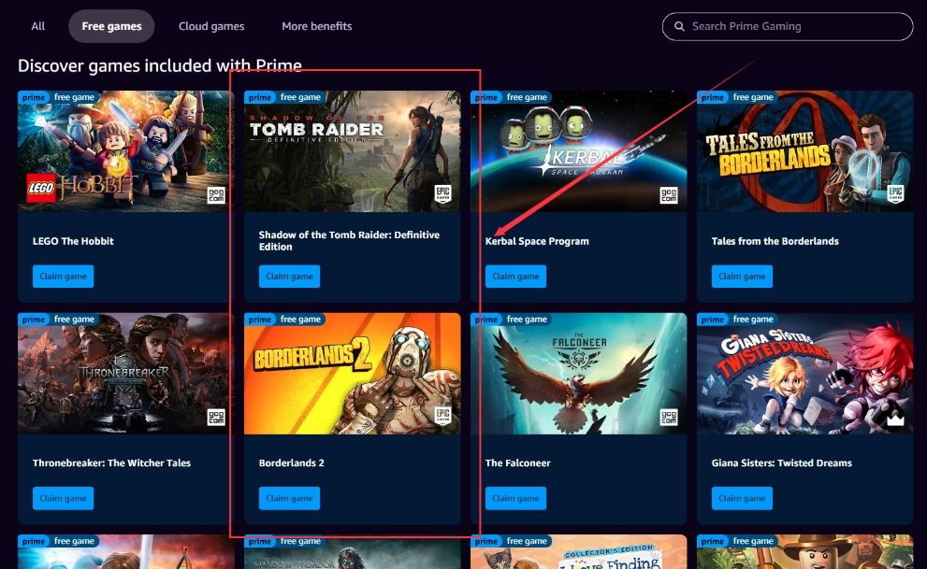Claim Kerbal Space Program game
This screenshot has height=569, width=927.
[x=516, y=277]
